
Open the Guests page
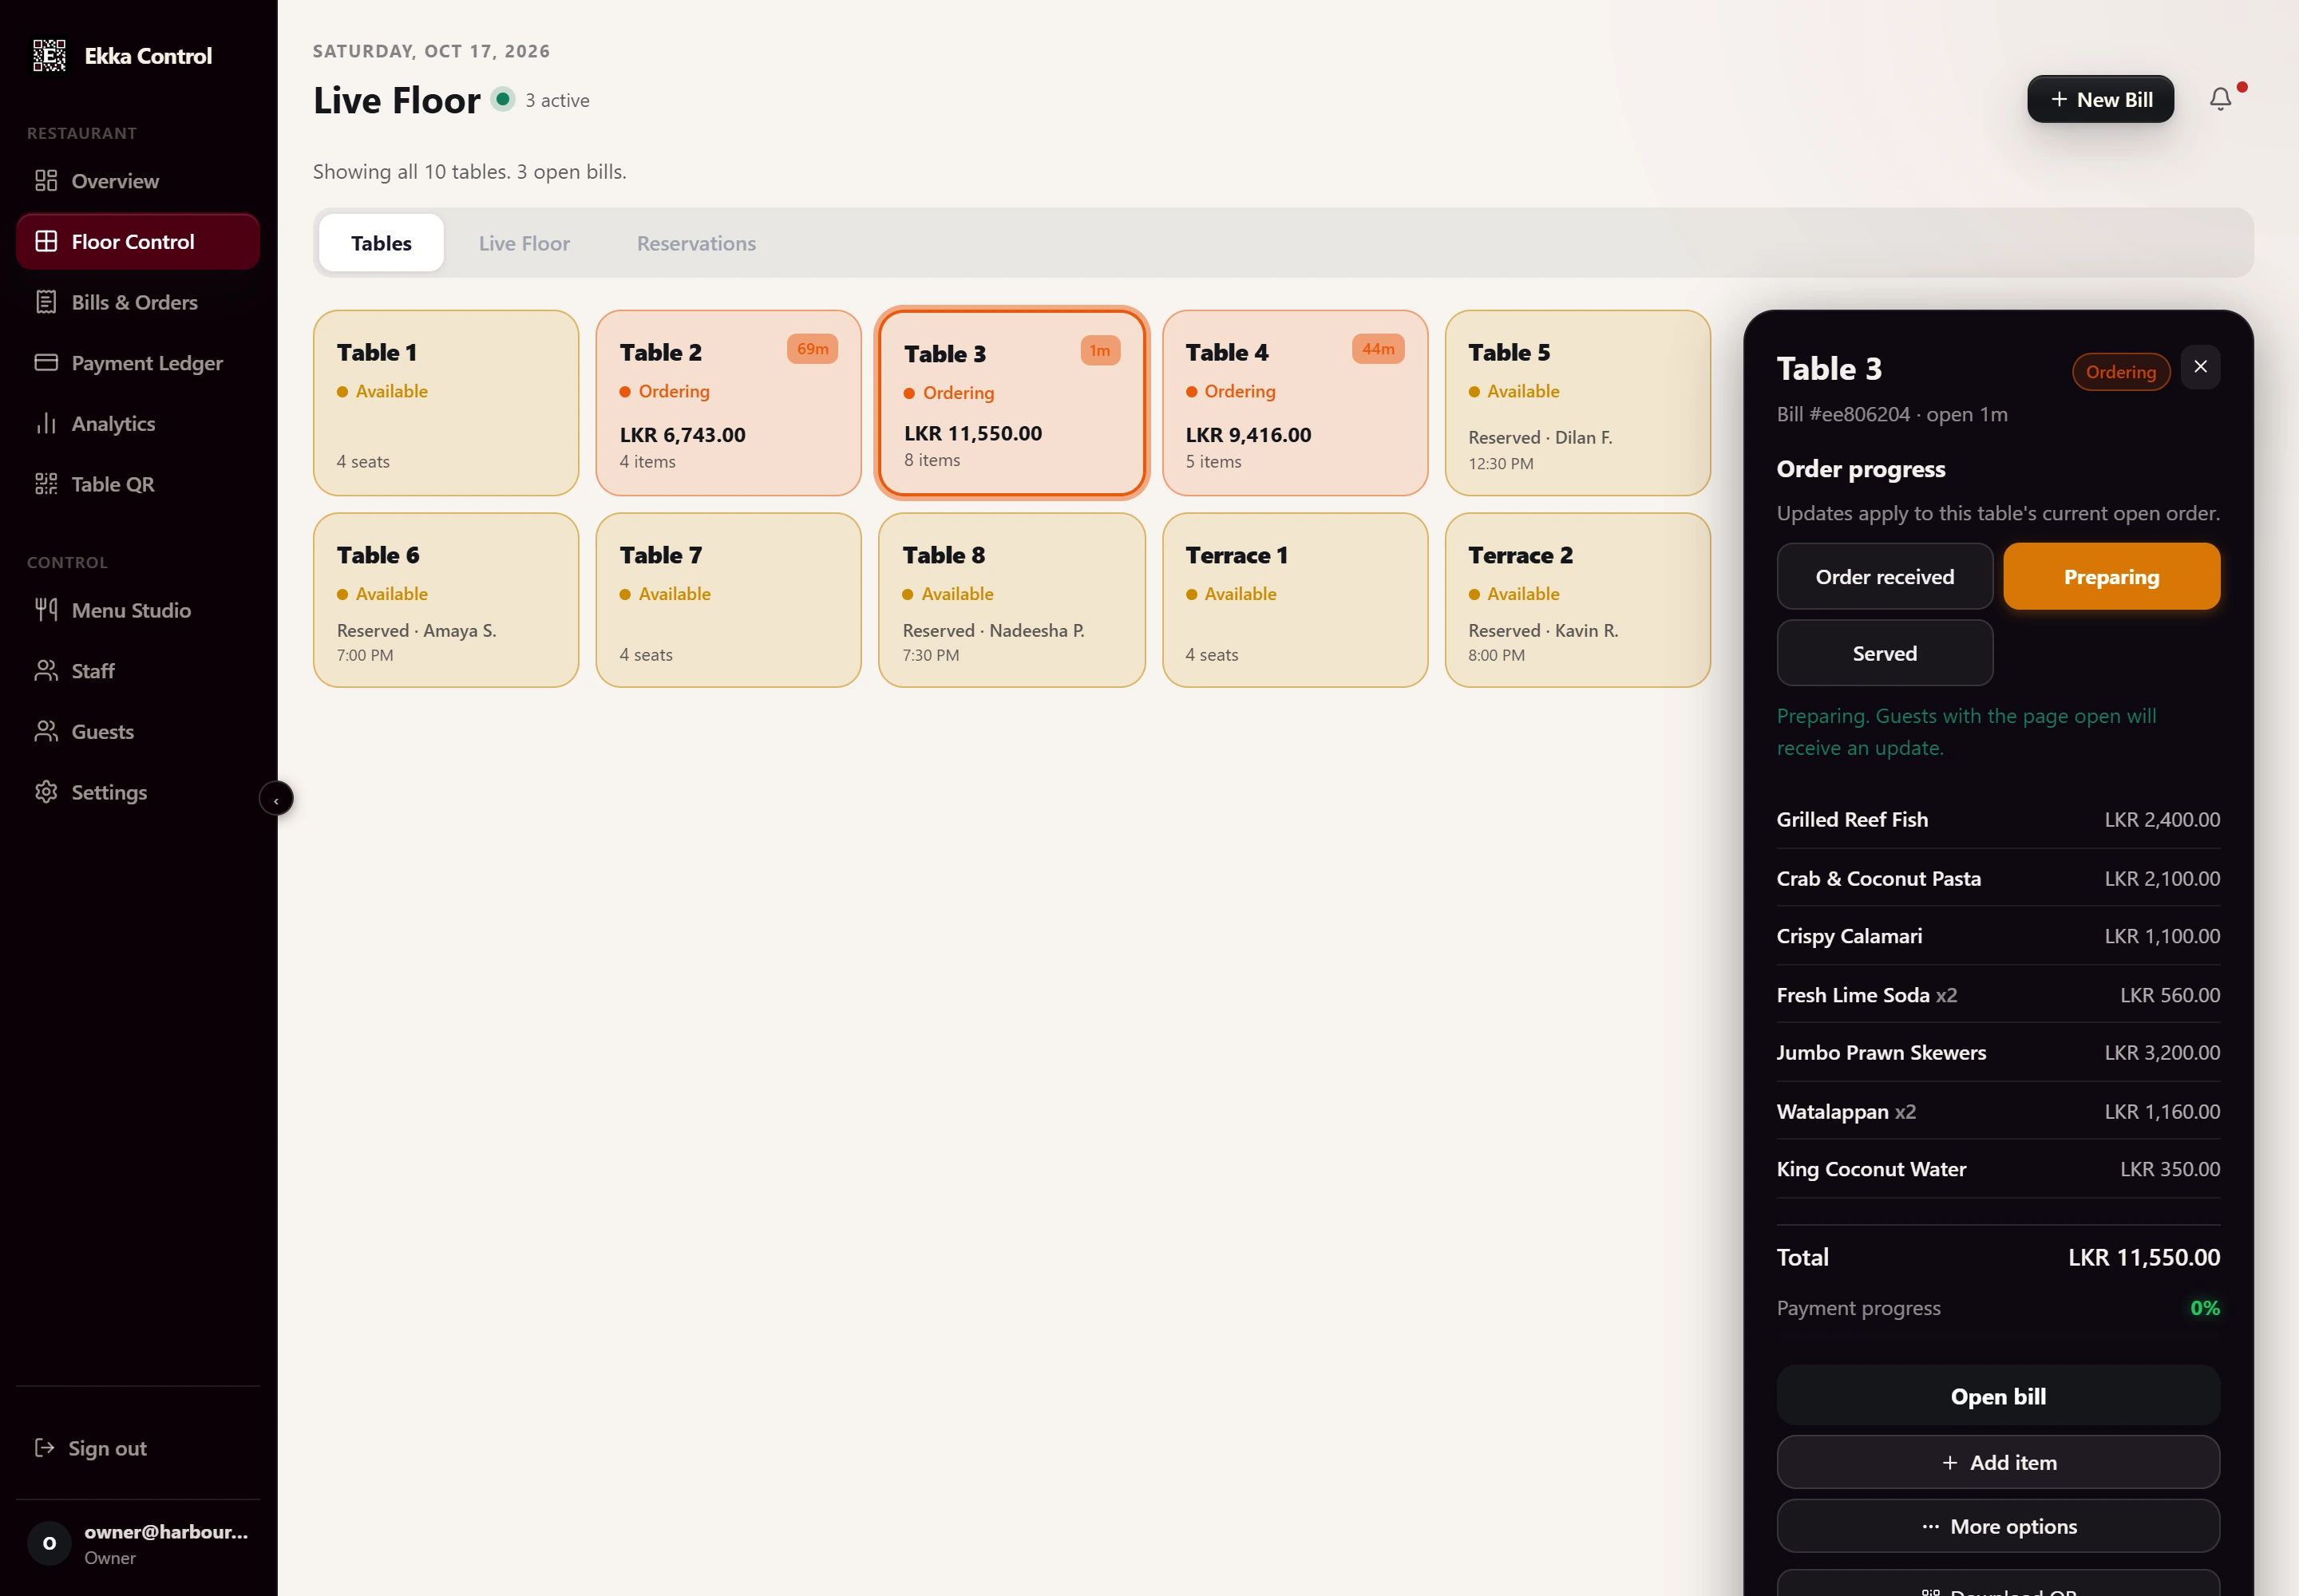138,732
